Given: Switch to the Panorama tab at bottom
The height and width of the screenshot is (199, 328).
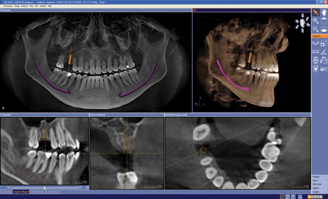Looking at the screenshot, I should click(x=6, y=192).
